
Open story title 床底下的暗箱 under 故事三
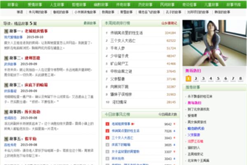point(36,85)
